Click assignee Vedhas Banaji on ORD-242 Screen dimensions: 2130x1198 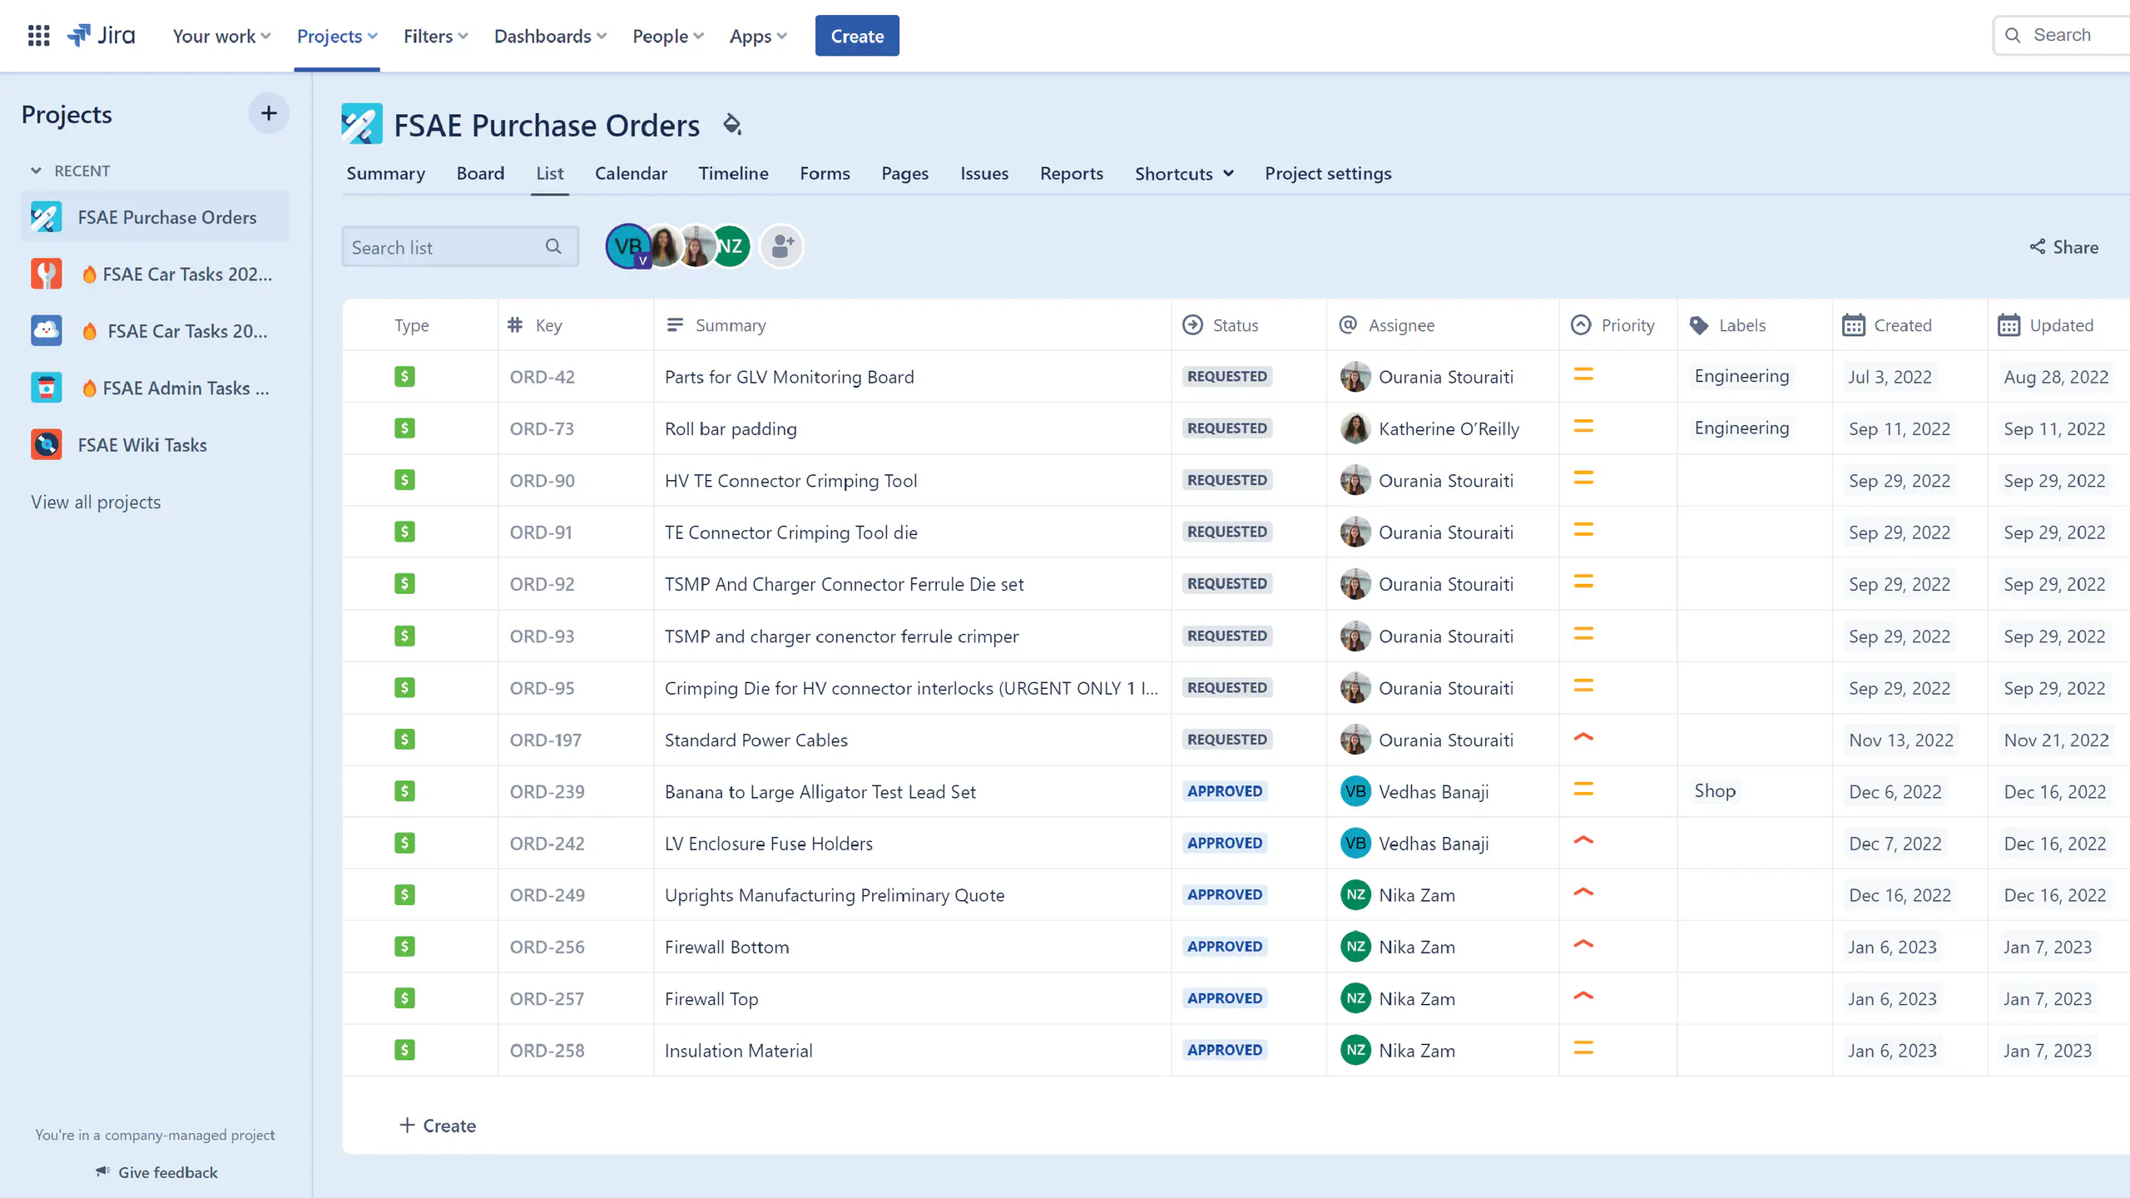coord(1433,844)
